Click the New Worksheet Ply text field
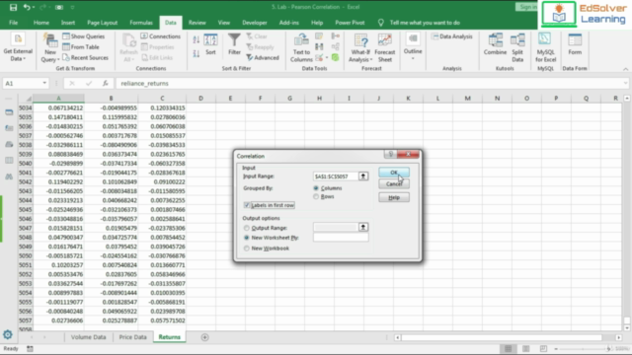The width and height of the screenshot is (632, 355). (341, 238)
